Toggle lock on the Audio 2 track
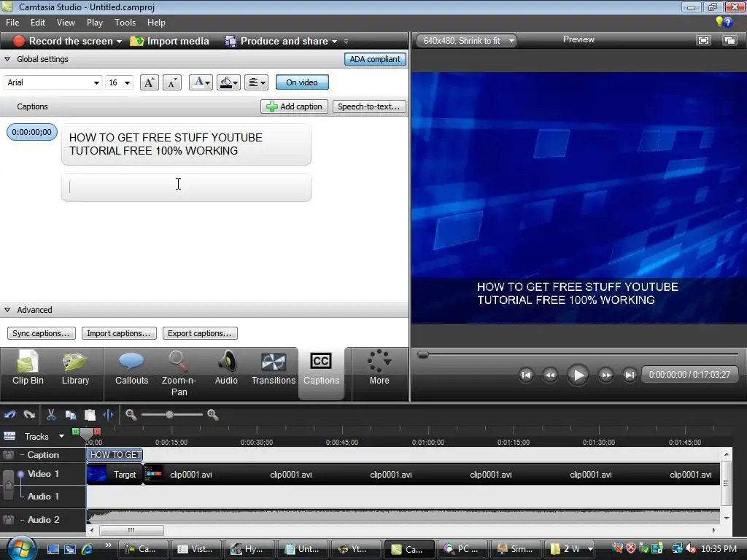Image resolution: width=747 pixels, height=560 pixels. coord(8,520)
